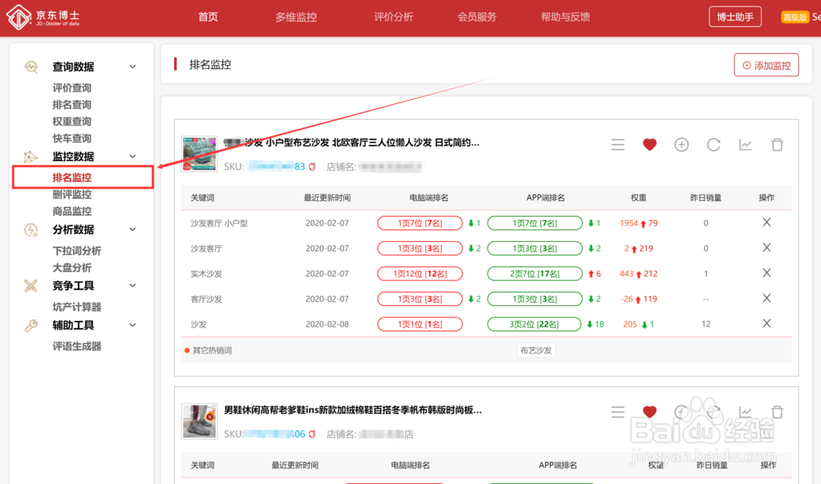The height and width of the screenshot is (484, 821).
Task: Toggle the red heart favorite on the sofa card
Action: tap(649, 144)
